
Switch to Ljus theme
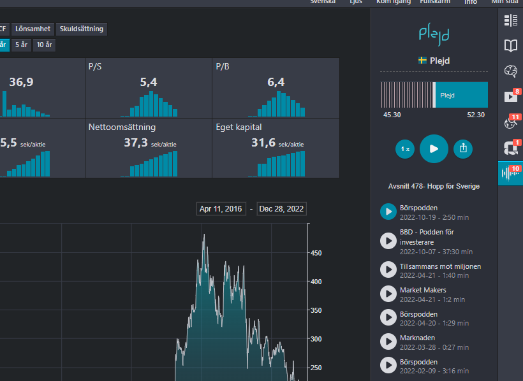355,2
